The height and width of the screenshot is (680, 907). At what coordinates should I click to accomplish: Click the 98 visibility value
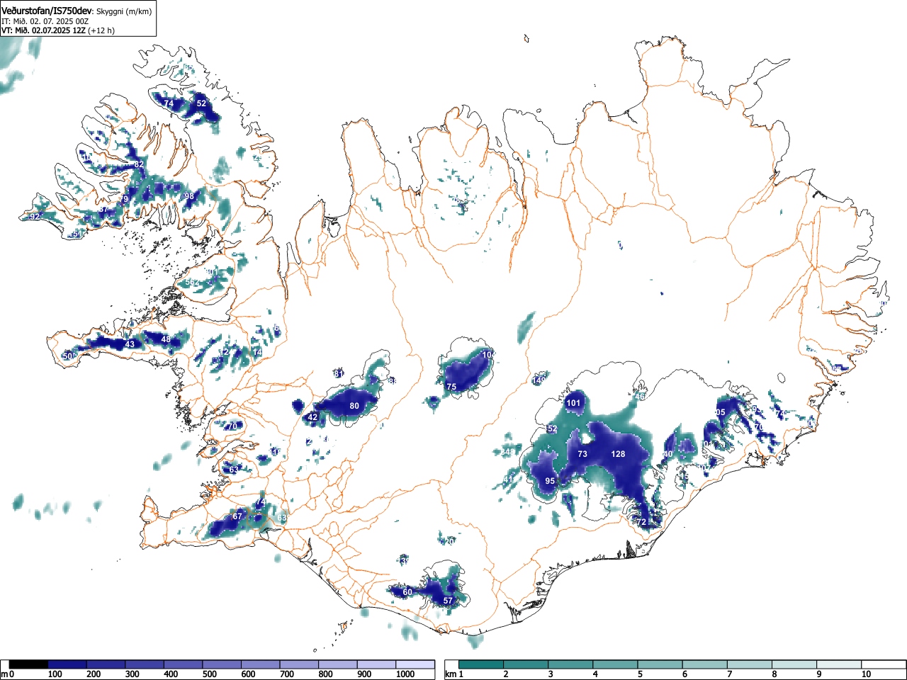click(189, 196)
